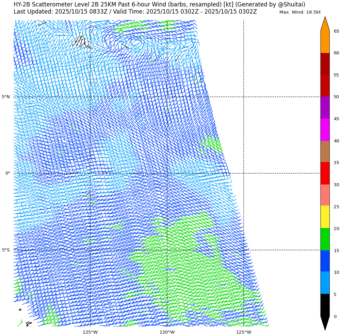341x336 pixels.
Task: Select the 130°W longitude axis label
Action: coord(167,332)
